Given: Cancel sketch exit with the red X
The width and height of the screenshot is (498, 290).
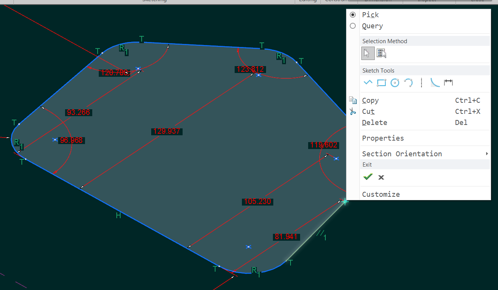Looking at the screenshot, I should pyautogui.click(x=381, y=177).
